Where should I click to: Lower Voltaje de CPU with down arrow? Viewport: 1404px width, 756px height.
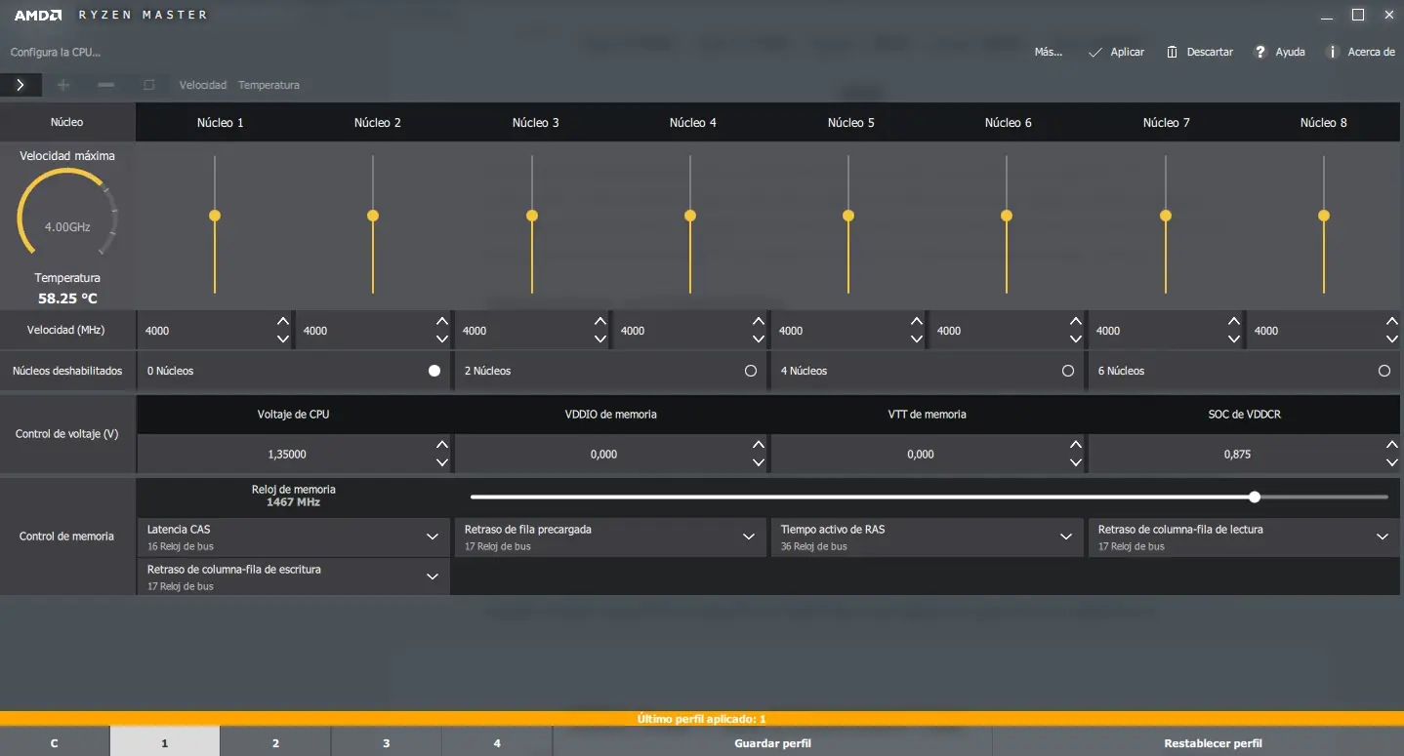442,463
